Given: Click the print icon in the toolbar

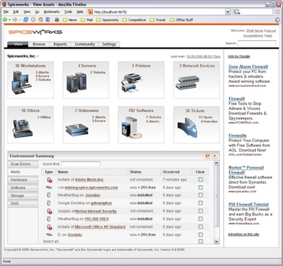Looking at the screenshot, I should click(x=56, y=20).
